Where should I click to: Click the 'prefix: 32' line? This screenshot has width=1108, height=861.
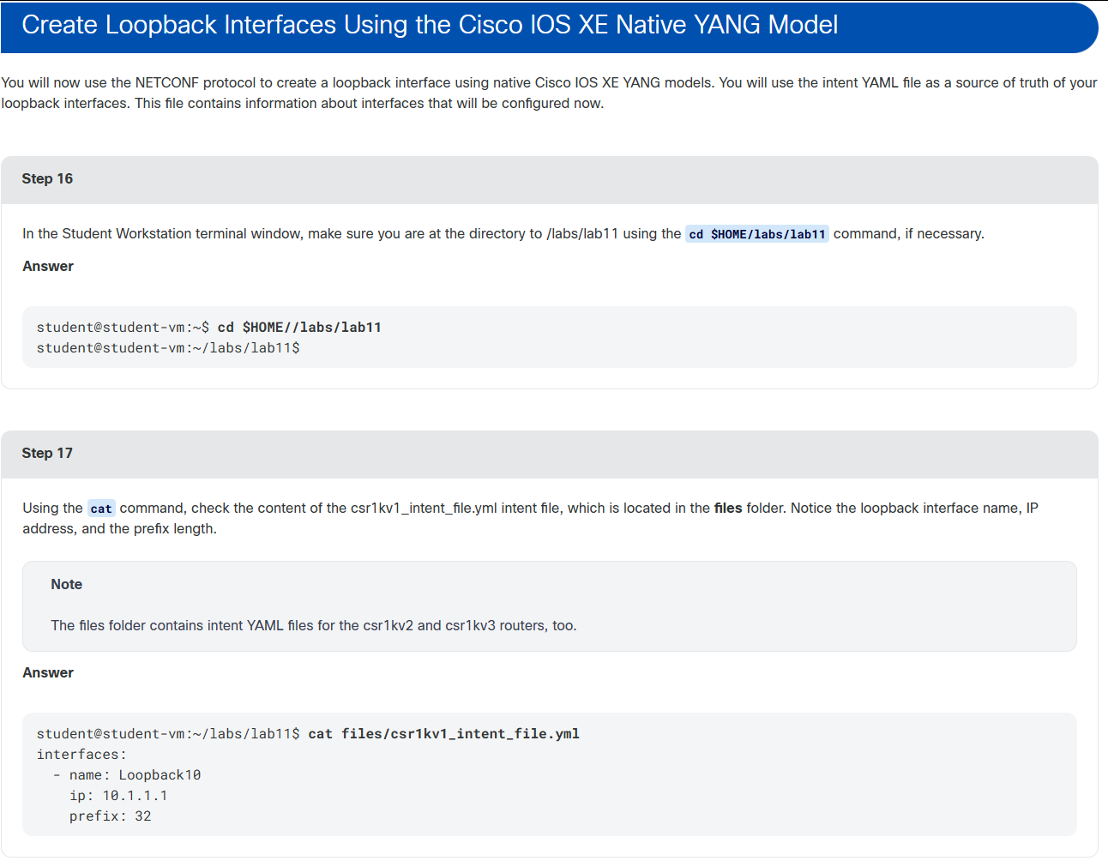pos(111,816)
